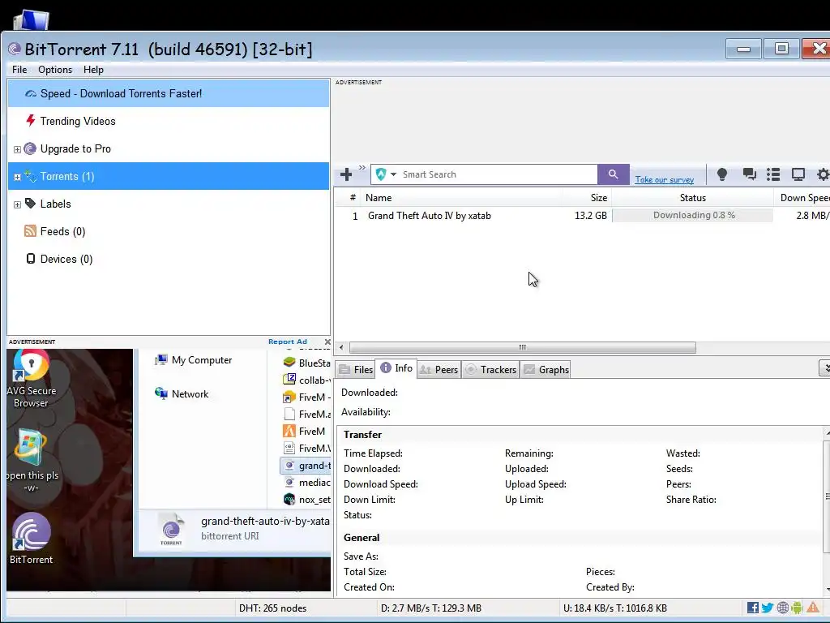Expand the Labels tree node
830x623 pixels.
click(18, 204)
